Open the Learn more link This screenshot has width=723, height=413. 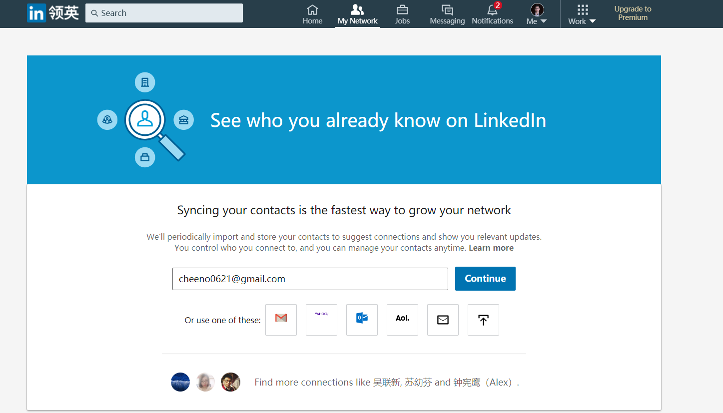coord(491,248)
